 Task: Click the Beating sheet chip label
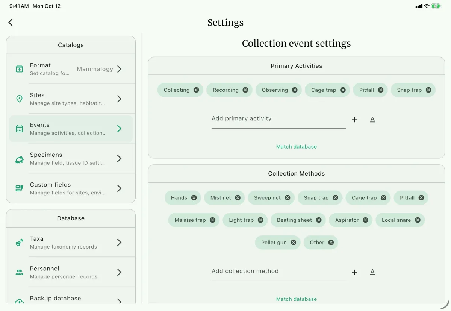click(x=295, y=220)
